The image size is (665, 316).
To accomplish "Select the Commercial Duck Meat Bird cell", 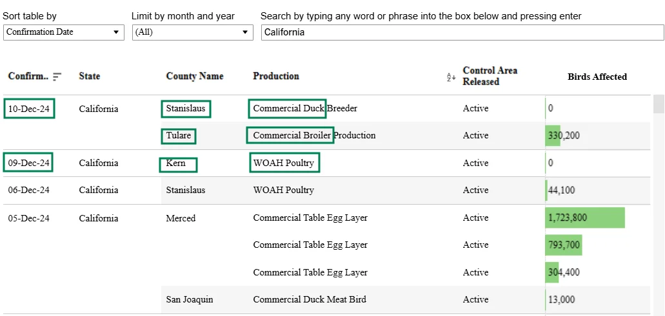I will pyautogui.click(x=310, y=299).
